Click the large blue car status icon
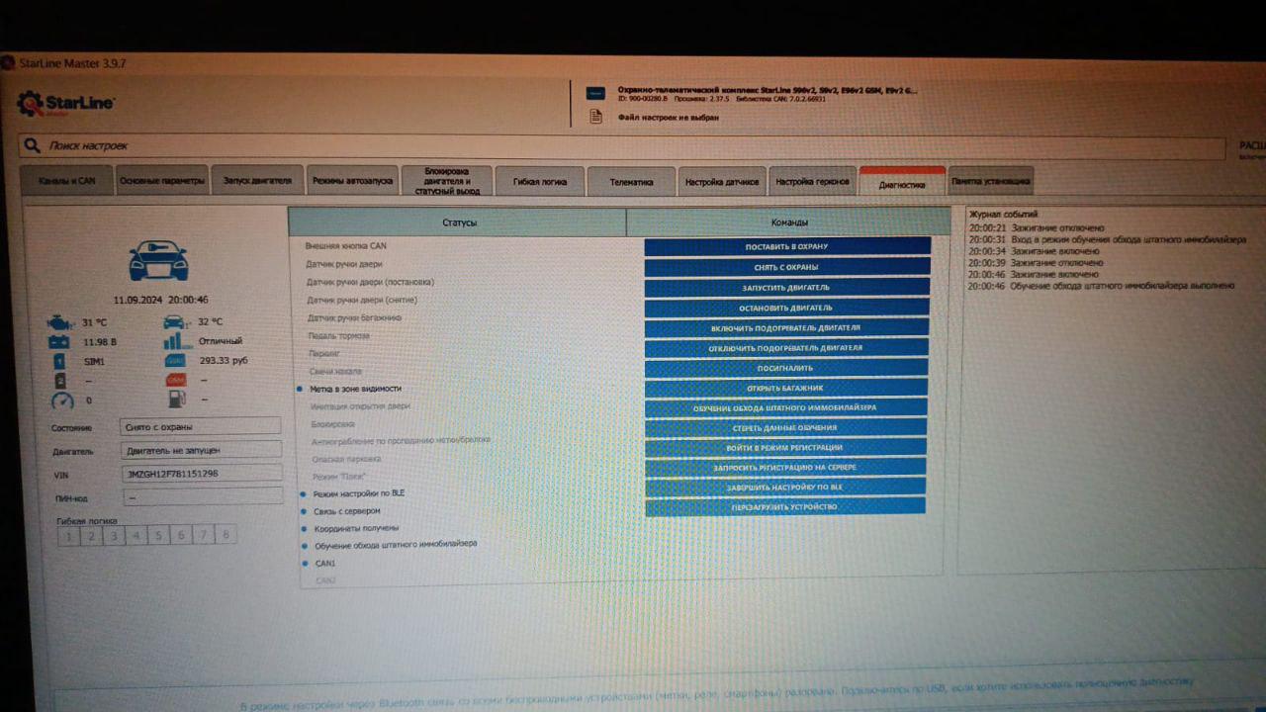This screenshot has width=1266, height=712. (158, 259)
